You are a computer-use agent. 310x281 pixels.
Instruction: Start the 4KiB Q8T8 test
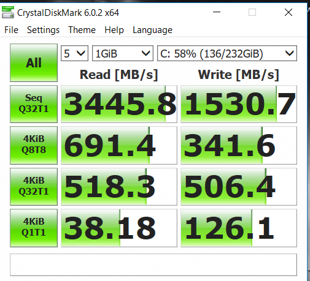coord(34,145)
